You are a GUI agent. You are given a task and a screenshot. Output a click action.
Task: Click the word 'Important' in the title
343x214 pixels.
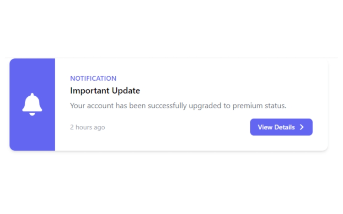(90, 91)
